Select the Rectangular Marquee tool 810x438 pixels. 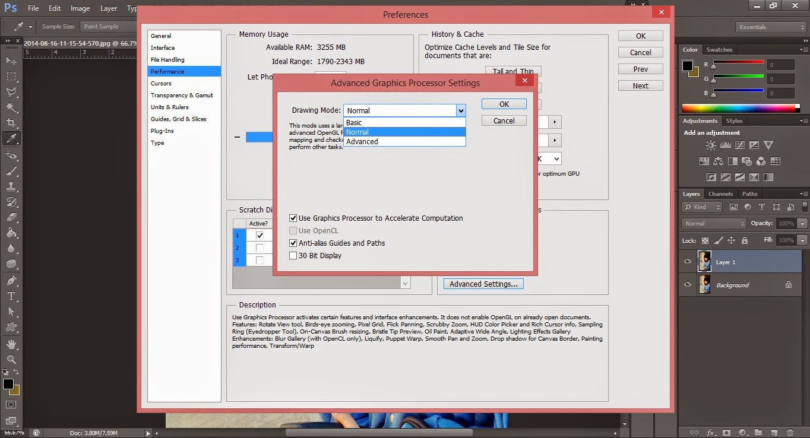coord(11,76)
